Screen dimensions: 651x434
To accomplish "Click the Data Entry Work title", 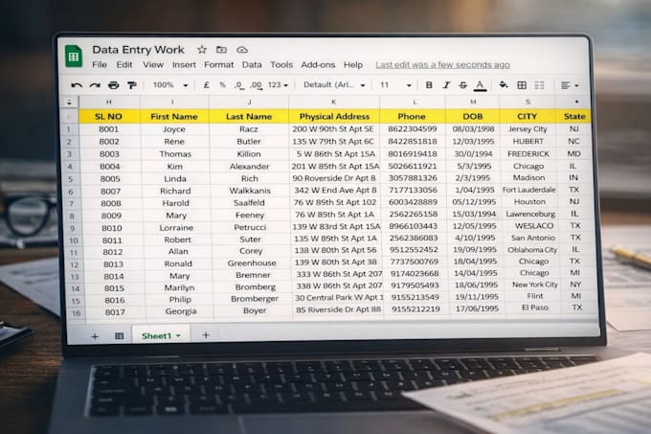I will point(138,50).
